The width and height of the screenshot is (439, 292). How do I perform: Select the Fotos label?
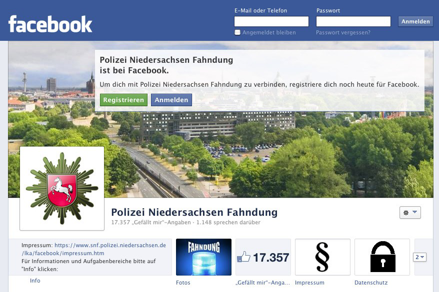tap(183, 283)
